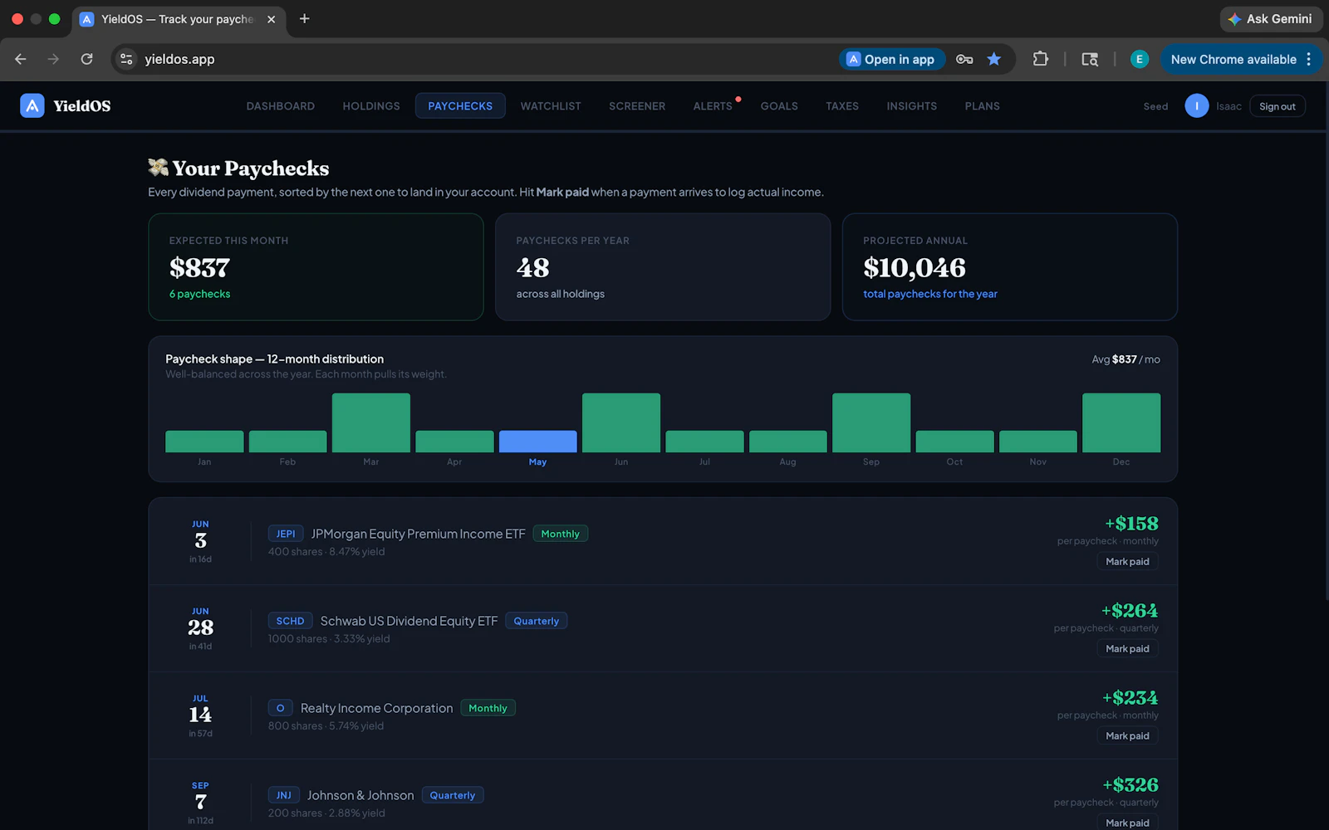Click the April bar in the chart
The height and width of the screenshot is (830, 1329).
(454, 442)
